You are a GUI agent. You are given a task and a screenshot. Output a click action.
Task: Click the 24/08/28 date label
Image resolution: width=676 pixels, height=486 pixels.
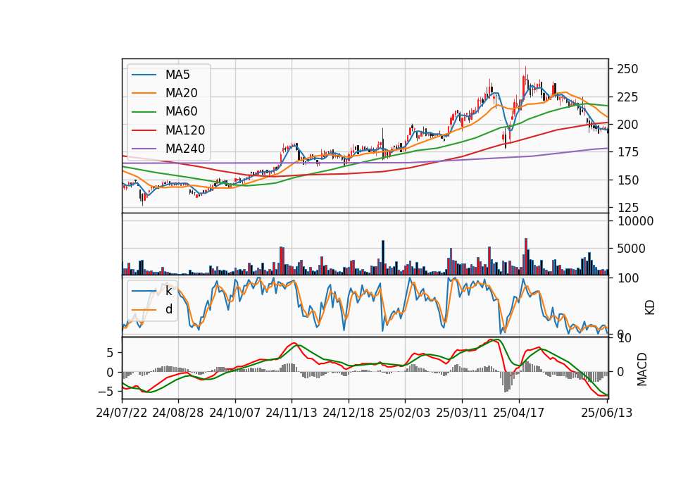point(178,413)
